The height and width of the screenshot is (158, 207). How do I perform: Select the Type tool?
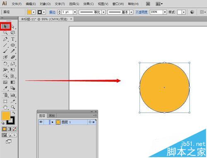pos(13,39)
